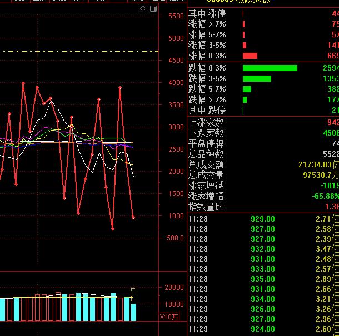Click the 跌幅 > 7% row
Viewport: 339px width, 336px height.
(263, 99)
